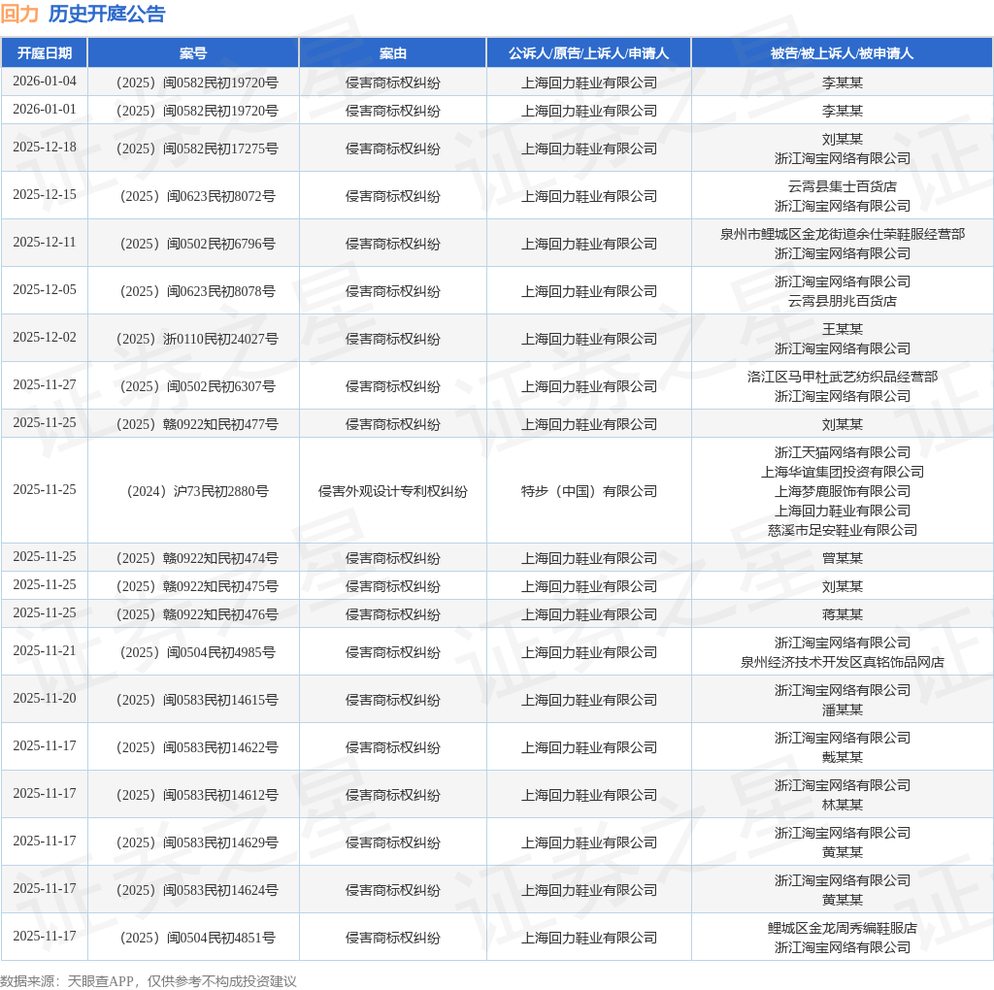Click defendant 王某某
The height and width of the screenshot is (990, 994).
pos(842,329)
